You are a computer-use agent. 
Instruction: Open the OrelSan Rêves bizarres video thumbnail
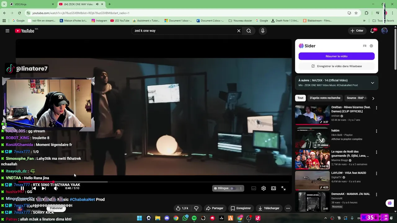pyautogui.click(x=312, y=115)
